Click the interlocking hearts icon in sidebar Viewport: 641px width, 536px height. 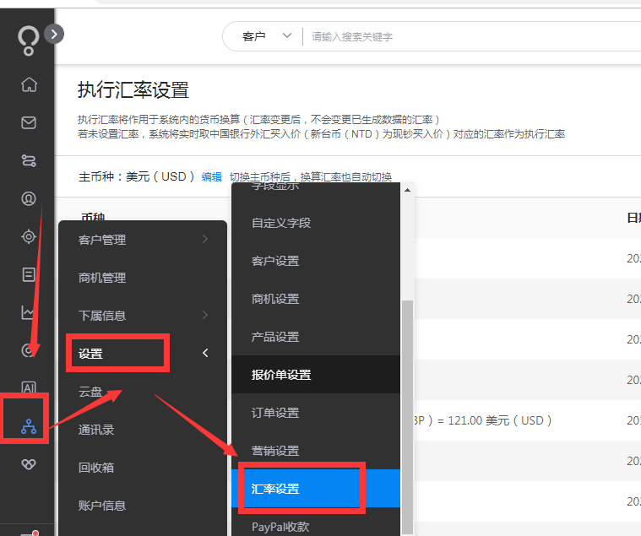click(29, 464)
